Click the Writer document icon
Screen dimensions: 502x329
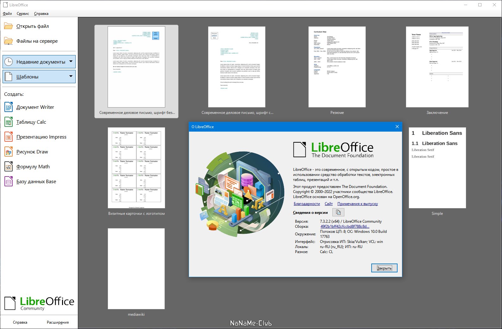click(9, 107)
